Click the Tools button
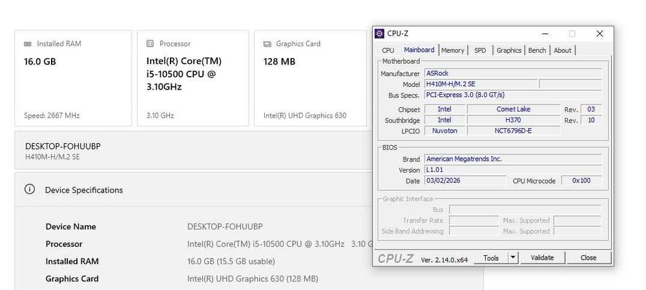The width and height of the screenshot is (646, 290). click(x=491, y=258)
